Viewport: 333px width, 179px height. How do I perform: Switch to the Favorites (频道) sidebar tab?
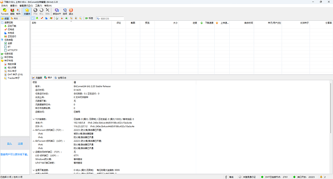(x=5, y=18)
